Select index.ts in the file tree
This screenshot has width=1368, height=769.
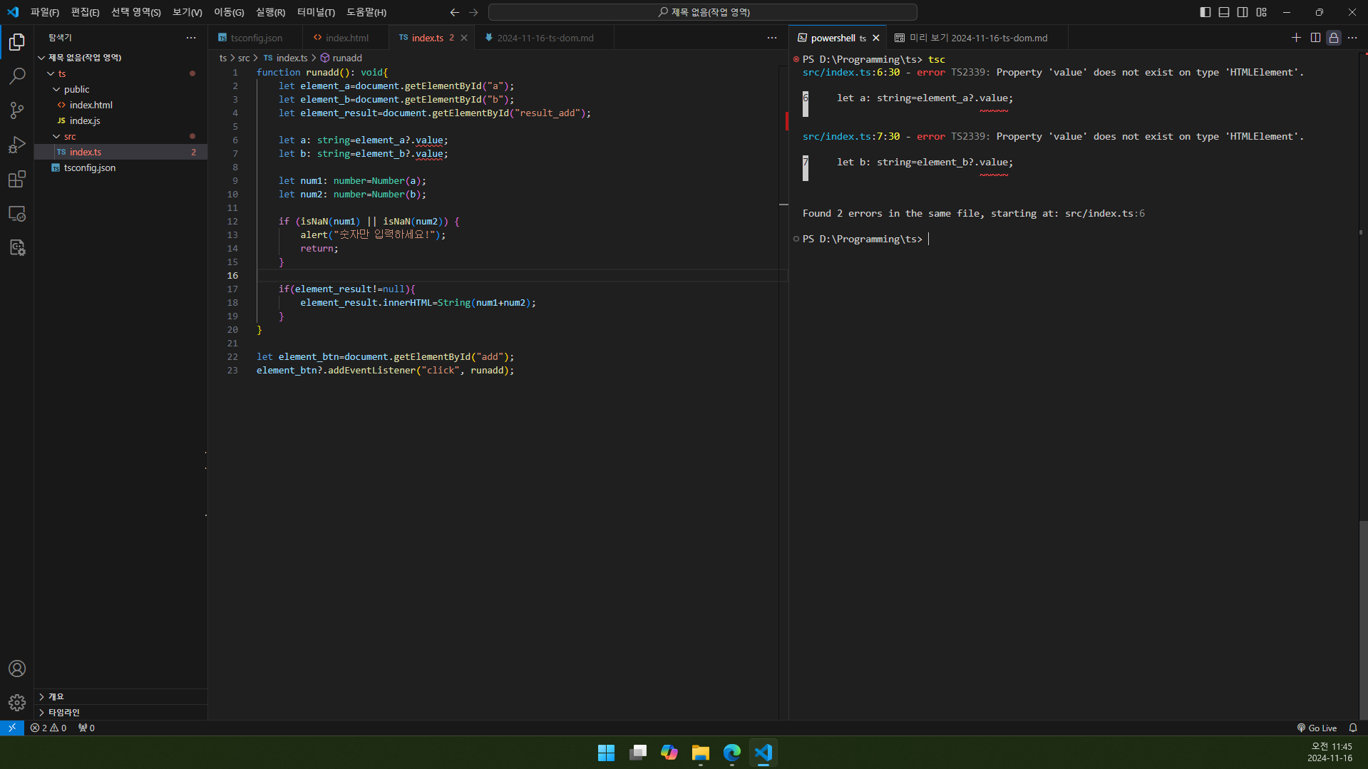click(x=121, y=152)
